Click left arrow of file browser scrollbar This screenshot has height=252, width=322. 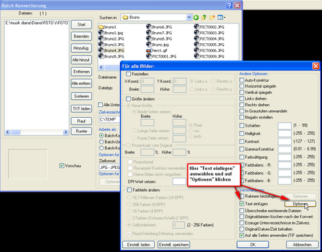101,67
